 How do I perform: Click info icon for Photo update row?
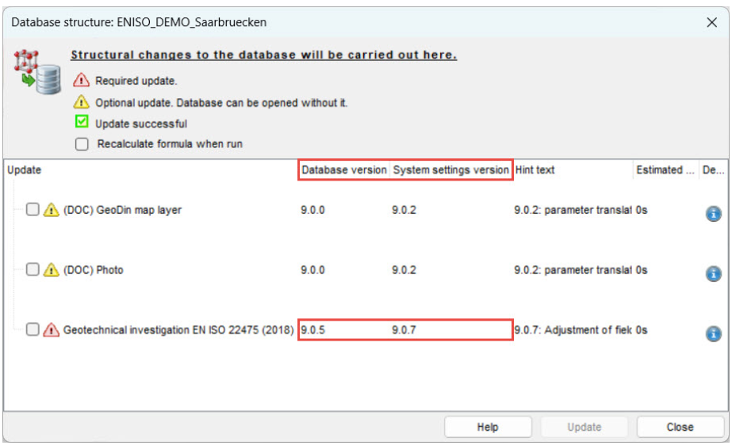pos(713,273)
